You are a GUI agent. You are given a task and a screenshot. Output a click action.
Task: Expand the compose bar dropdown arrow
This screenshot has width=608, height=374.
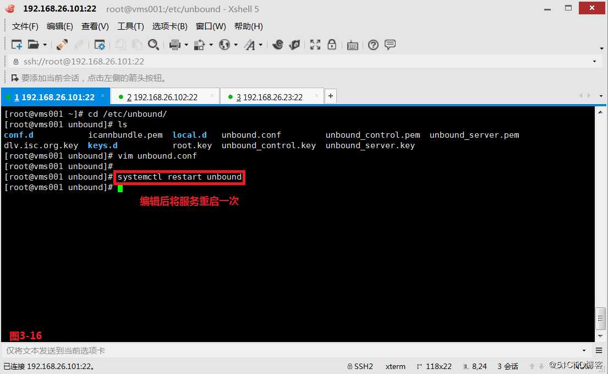(584, 351)
